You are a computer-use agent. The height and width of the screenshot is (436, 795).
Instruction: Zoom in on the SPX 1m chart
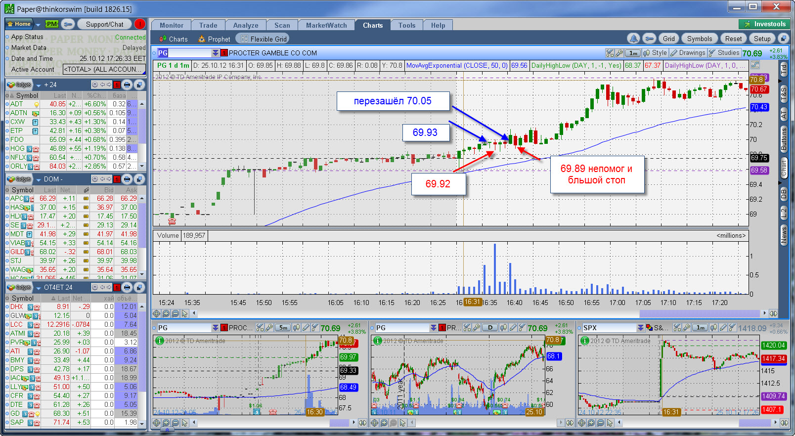tap(591, 423)
